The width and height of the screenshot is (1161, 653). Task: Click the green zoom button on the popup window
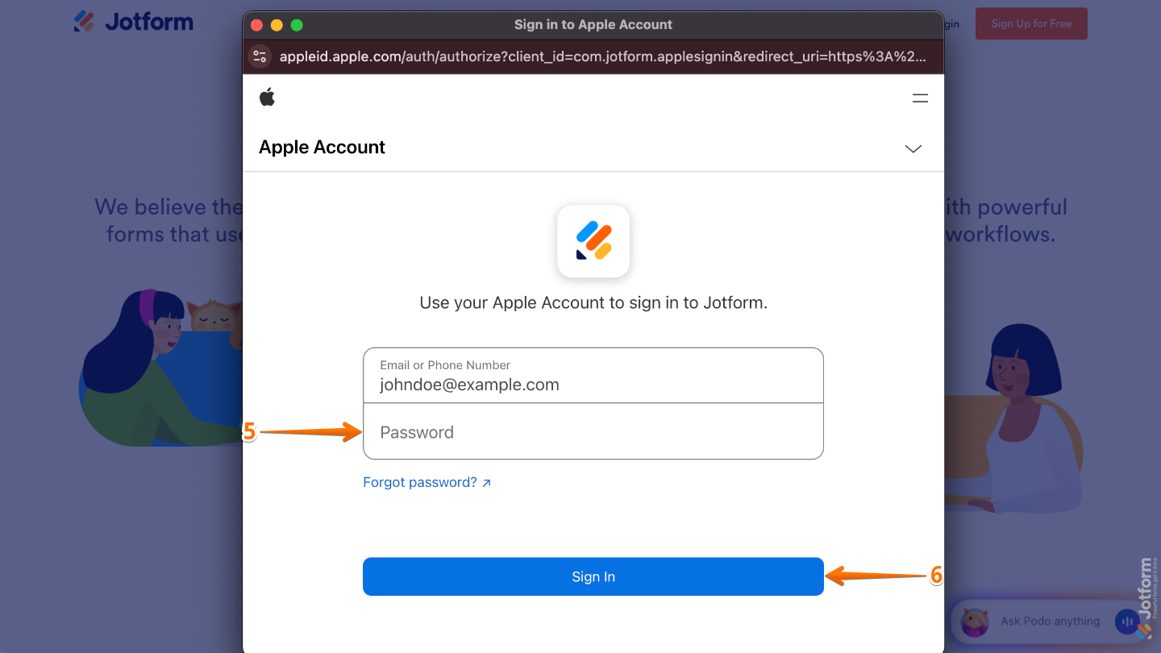coord(297,25)
